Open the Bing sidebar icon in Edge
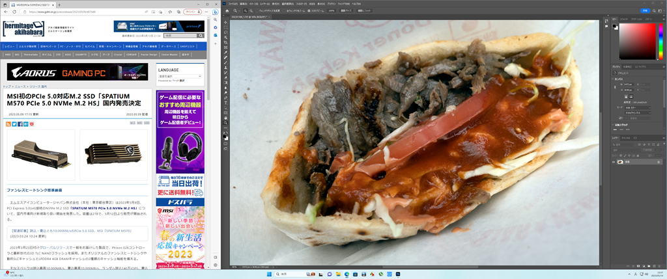 [x=216, y=12]
